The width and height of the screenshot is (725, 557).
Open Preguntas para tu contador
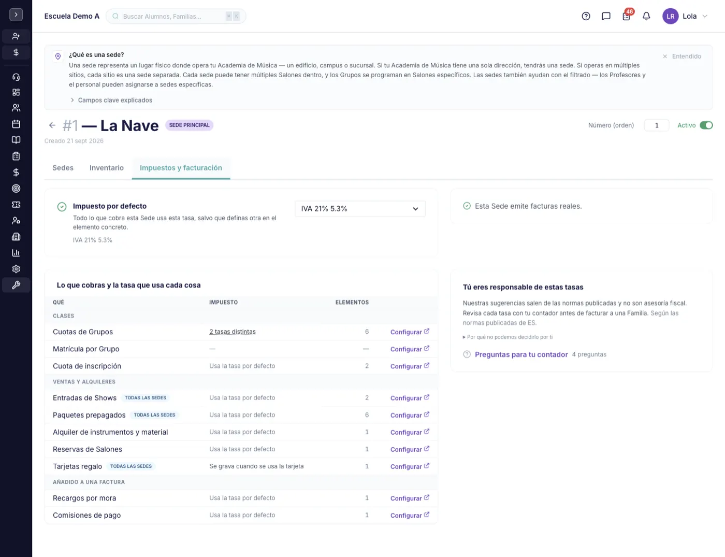521,354
